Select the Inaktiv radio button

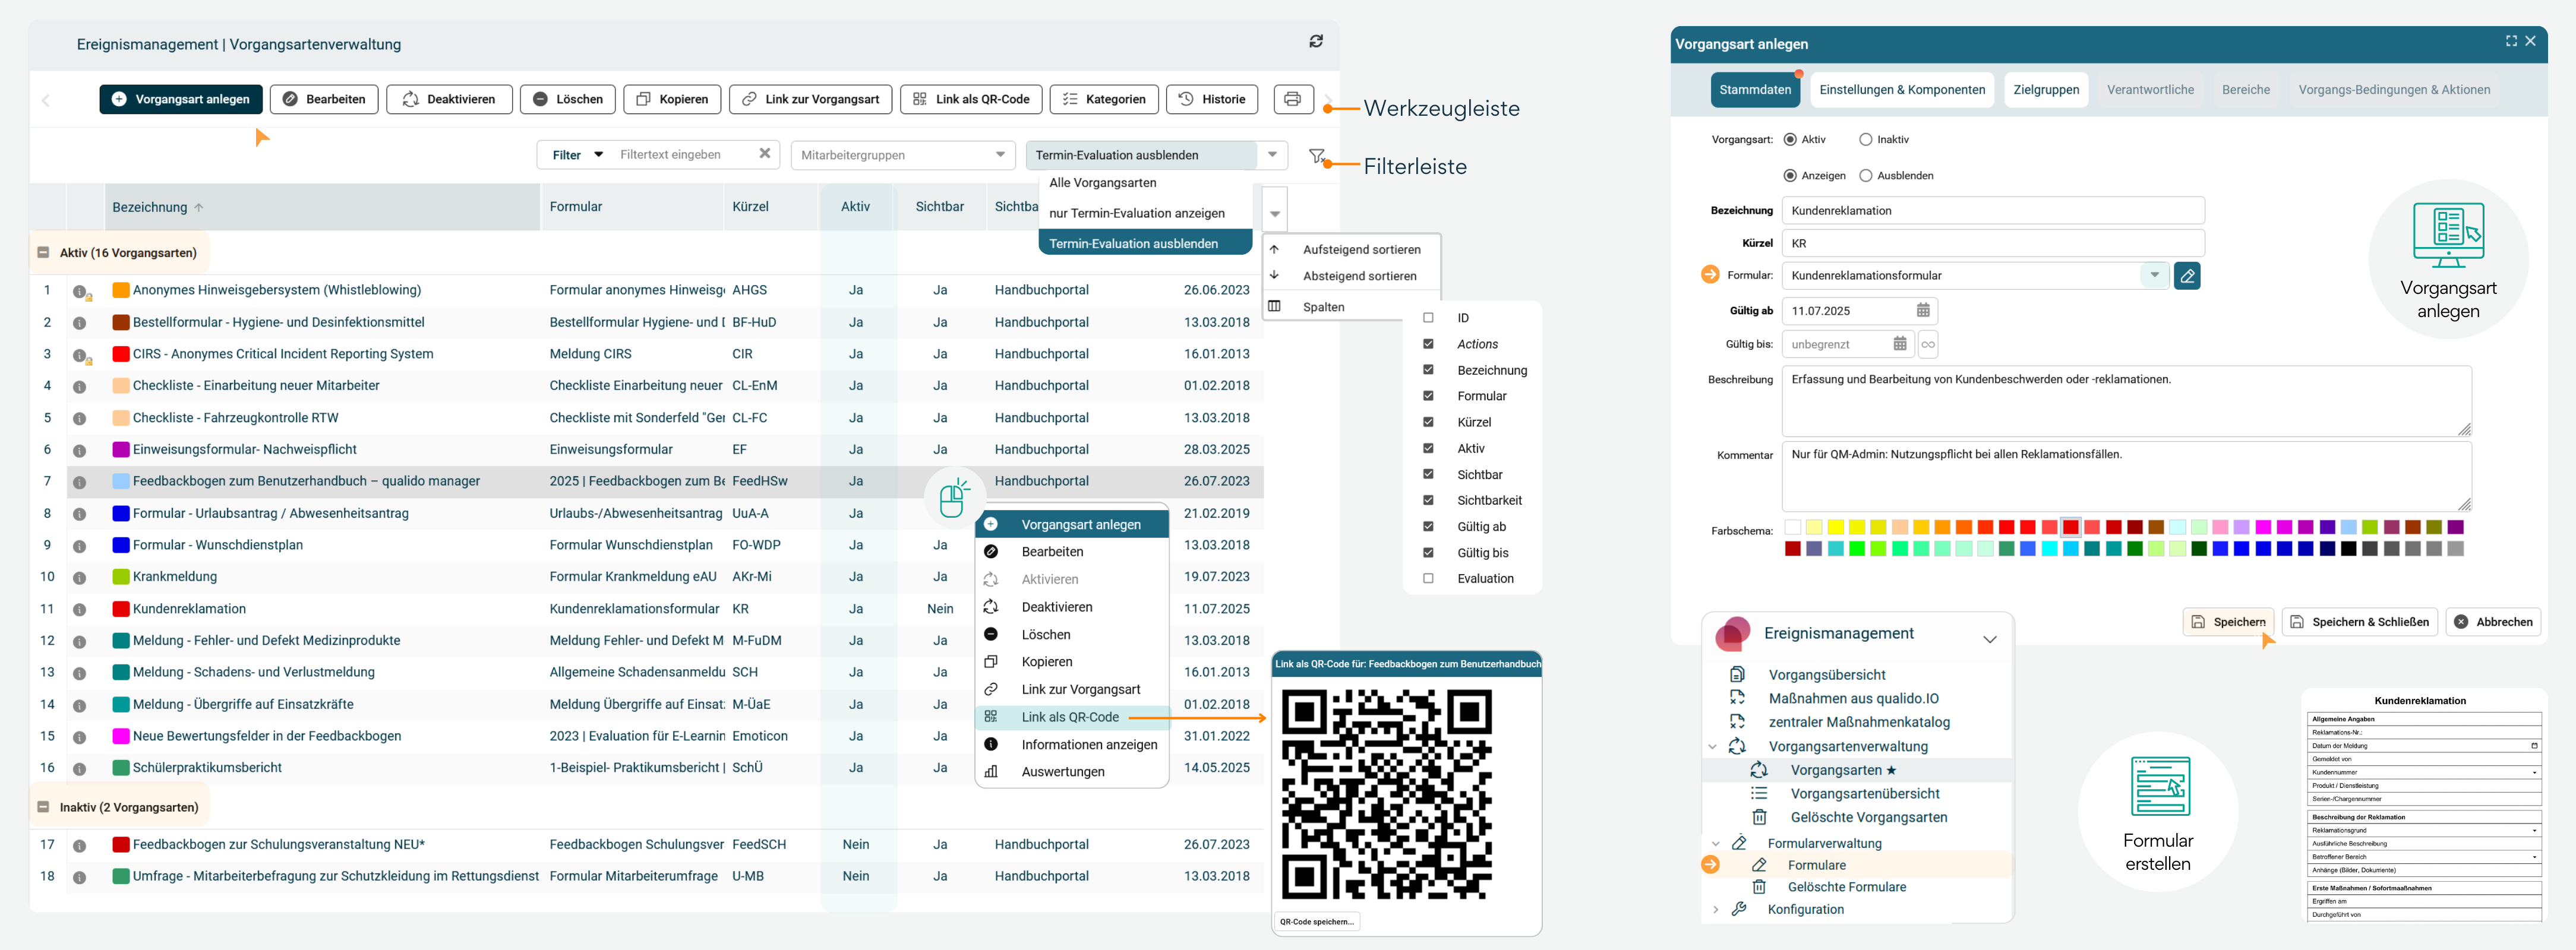point(1865,140)
